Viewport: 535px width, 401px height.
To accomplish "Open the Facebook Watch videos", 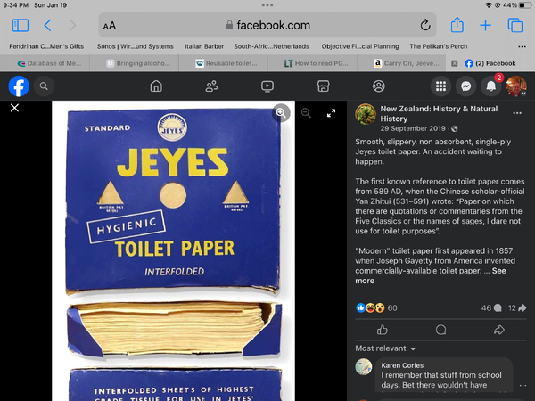I will tap(267, 86).
